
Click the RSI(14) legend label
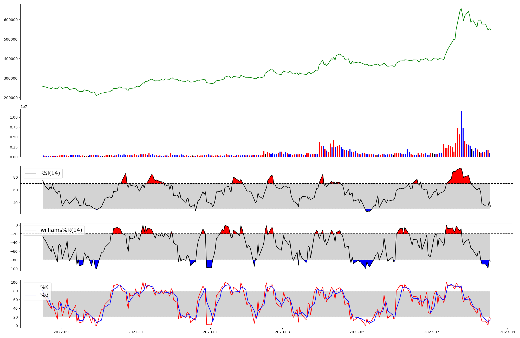tap(50, 173)
